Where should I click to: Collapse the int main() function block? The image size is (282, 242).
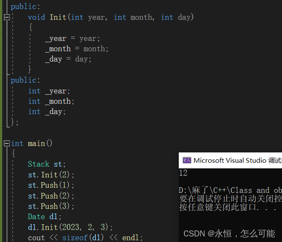tap(7, 143)
